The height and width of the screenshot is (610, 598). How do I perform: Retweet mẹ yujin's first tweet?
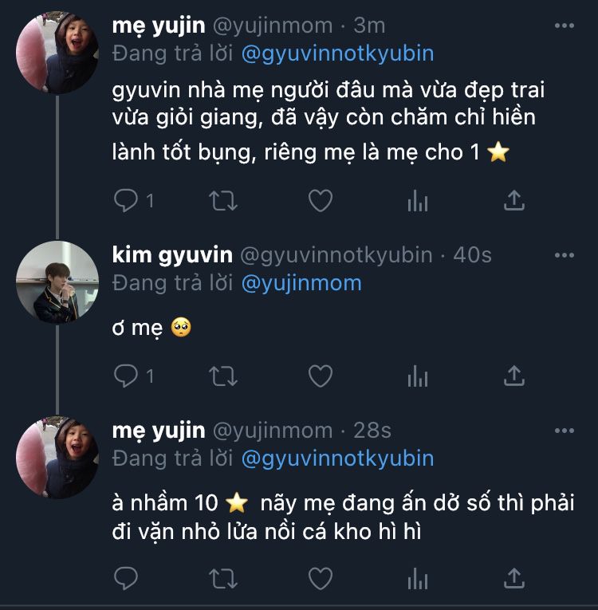223,201
